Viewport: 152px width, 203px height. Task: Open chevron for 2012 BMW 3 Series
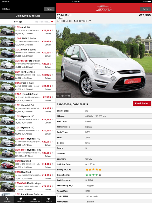(x=53, y=53)
